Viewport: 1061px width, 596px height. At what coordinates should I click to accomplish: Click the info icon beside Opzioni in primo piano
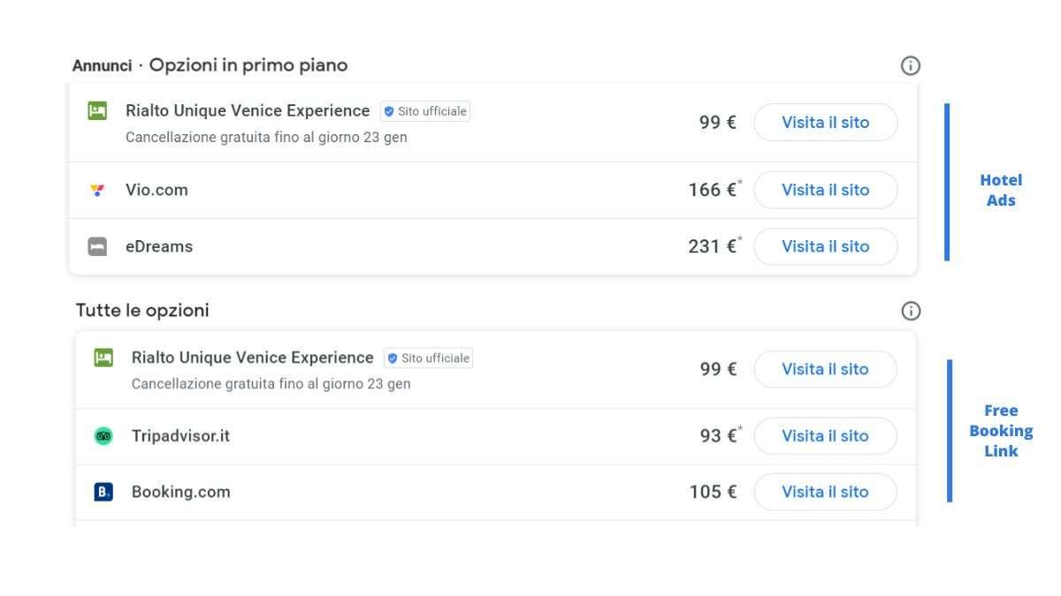pos(911,65)
